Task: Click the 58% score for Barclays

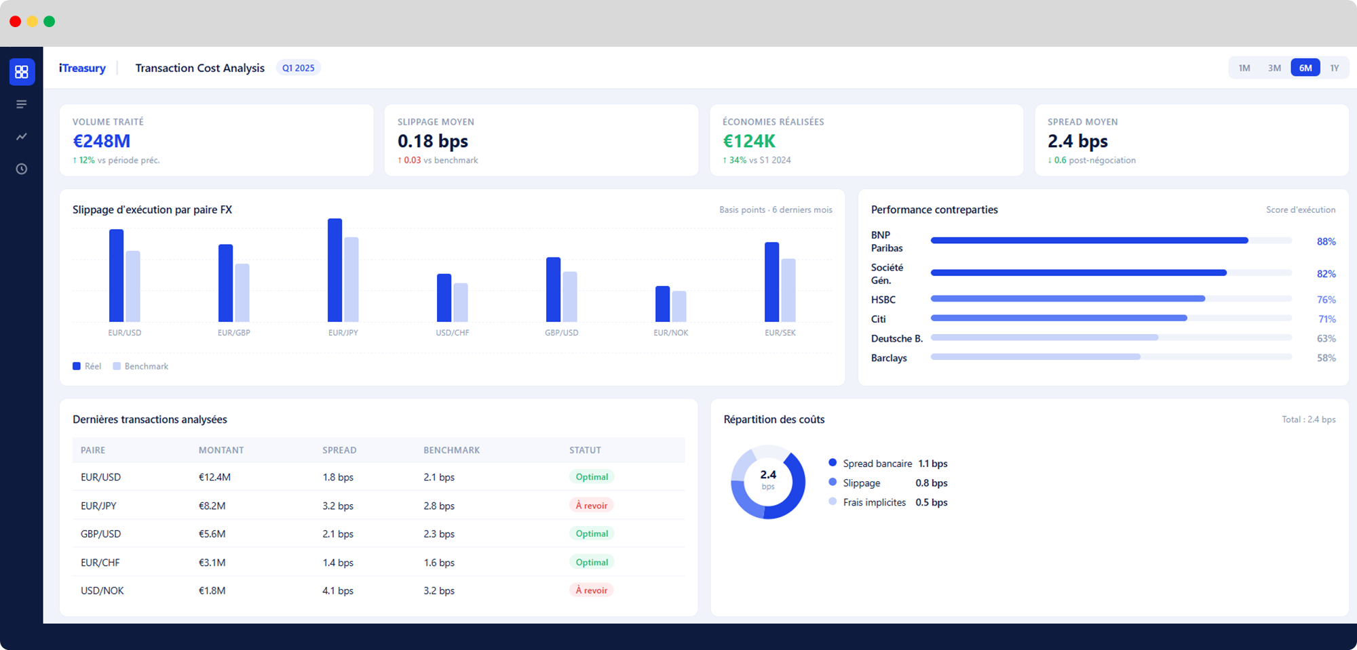Action: tap(1326, 358)
